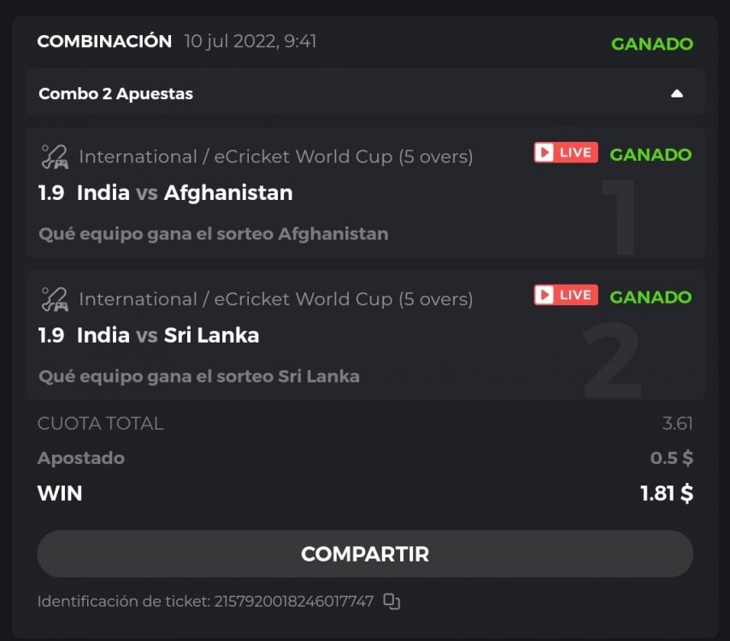Viewport: 730px width, 641px height.
Task: Click eSports gamepad icon in Afghanistan bet
Action: click(55, 157)
